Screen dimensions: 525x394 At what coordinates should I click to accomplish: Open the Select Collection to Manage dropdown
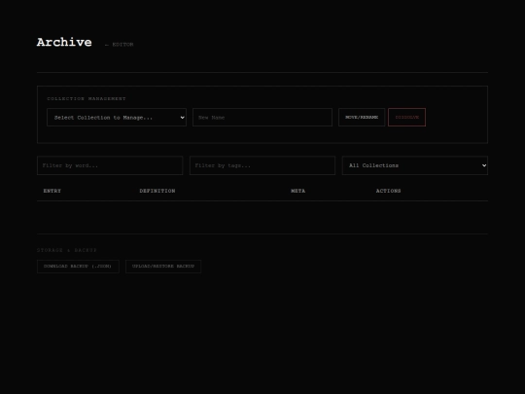(x=117, y=118)
